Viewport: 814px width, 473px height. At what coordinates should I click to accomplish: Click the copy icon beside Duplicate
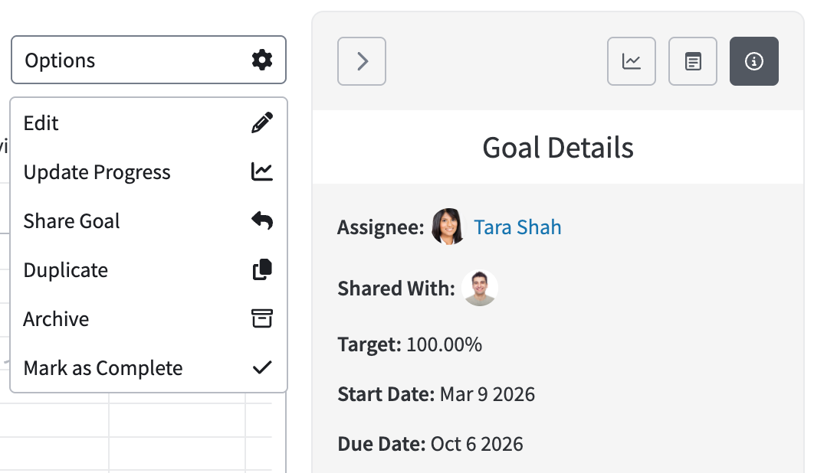tap(262, 269)
